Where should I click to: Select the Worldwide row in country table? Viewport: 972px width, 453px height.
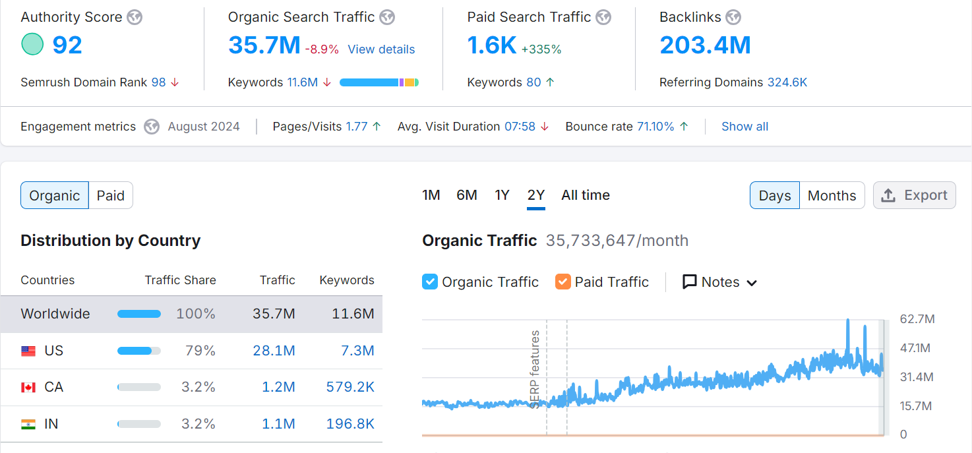(191, 314)
